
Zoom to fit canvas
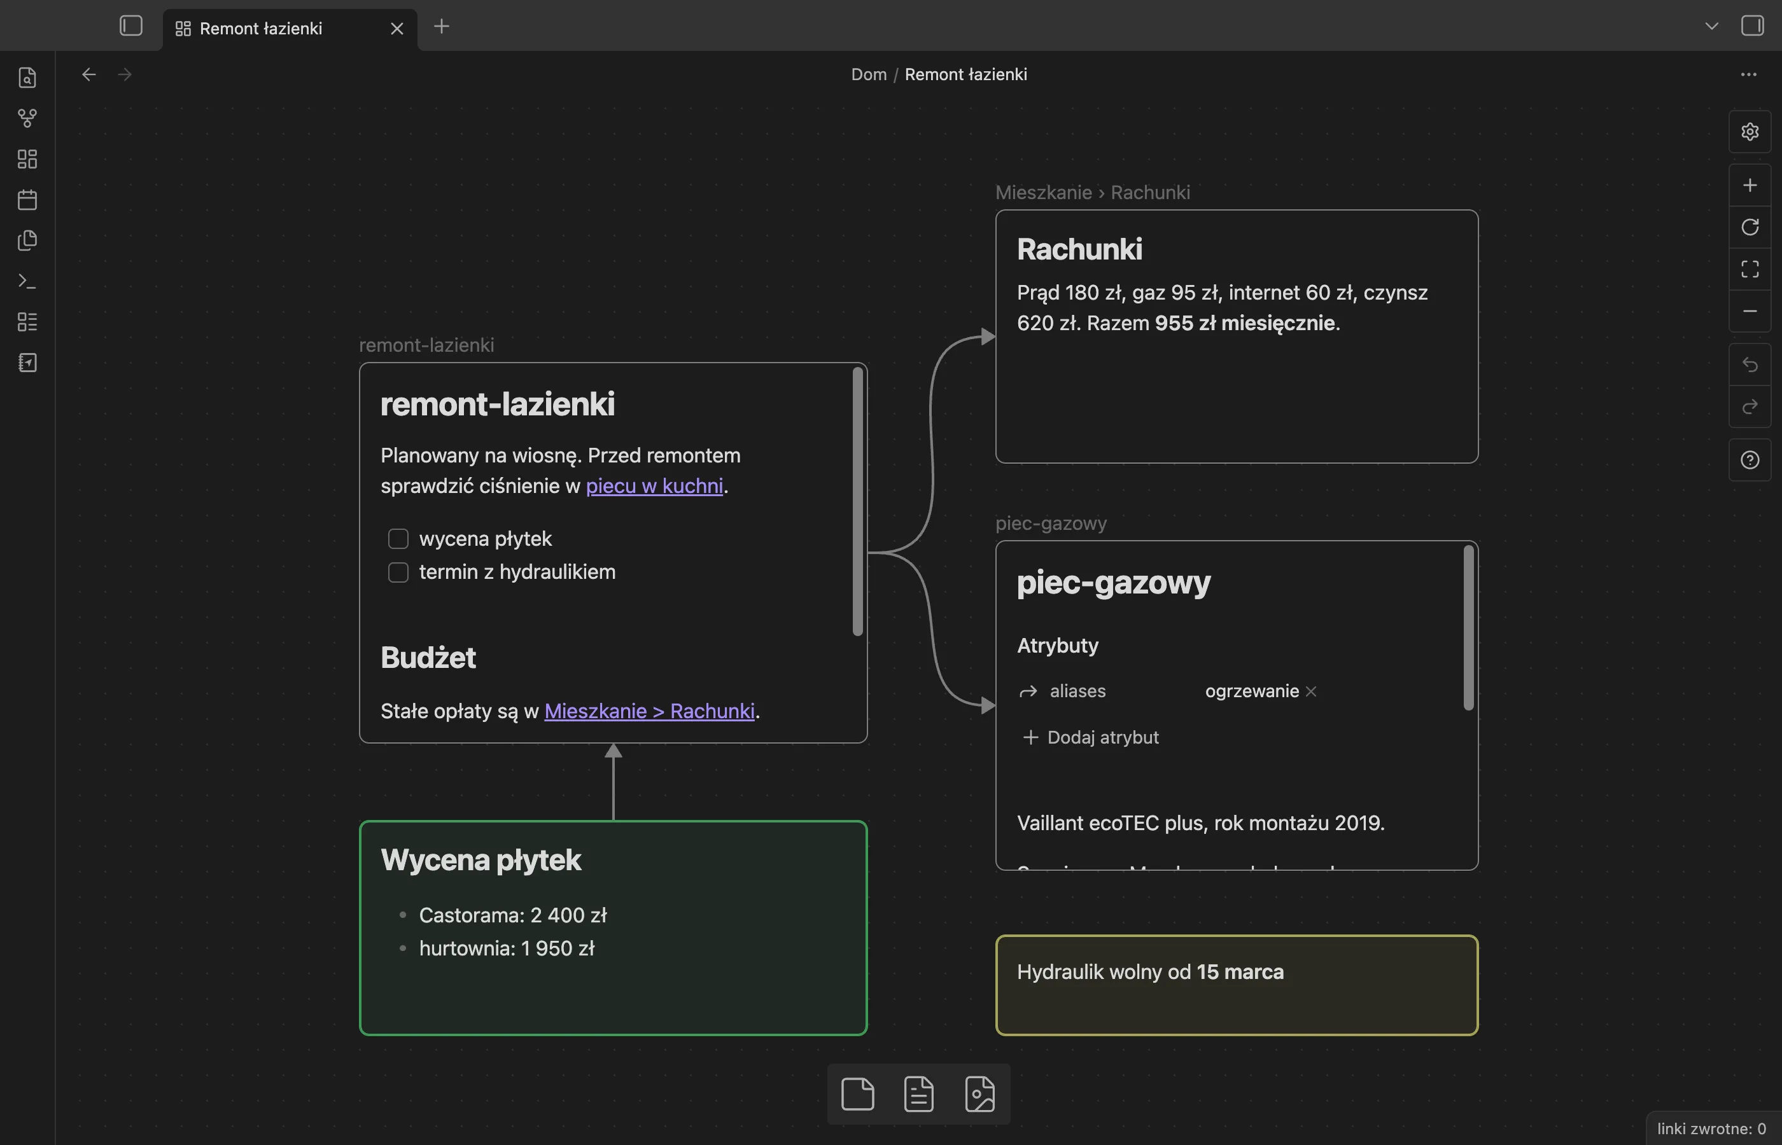click(1750, 268)
